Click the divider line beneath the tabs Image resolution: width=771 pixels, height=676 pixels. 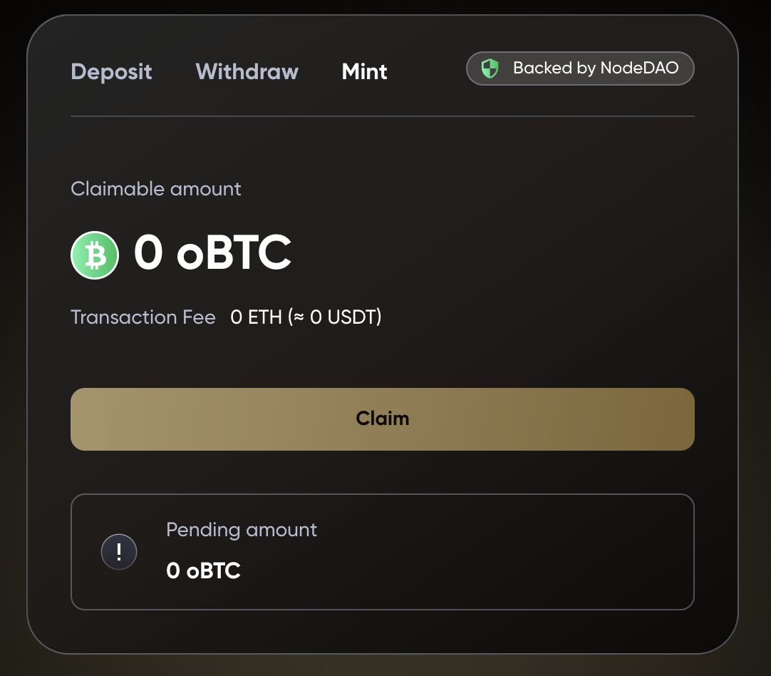(382, 116)
